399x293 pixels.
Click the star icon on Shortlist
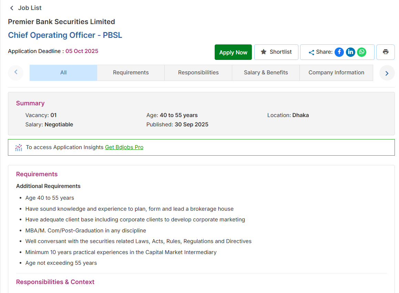click(x=264, y=52)
